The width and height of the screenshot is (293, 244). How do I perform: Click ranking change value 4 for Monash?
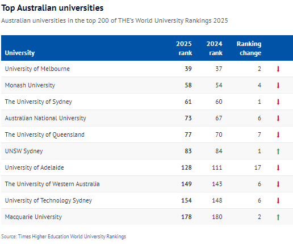coord(259,85)
